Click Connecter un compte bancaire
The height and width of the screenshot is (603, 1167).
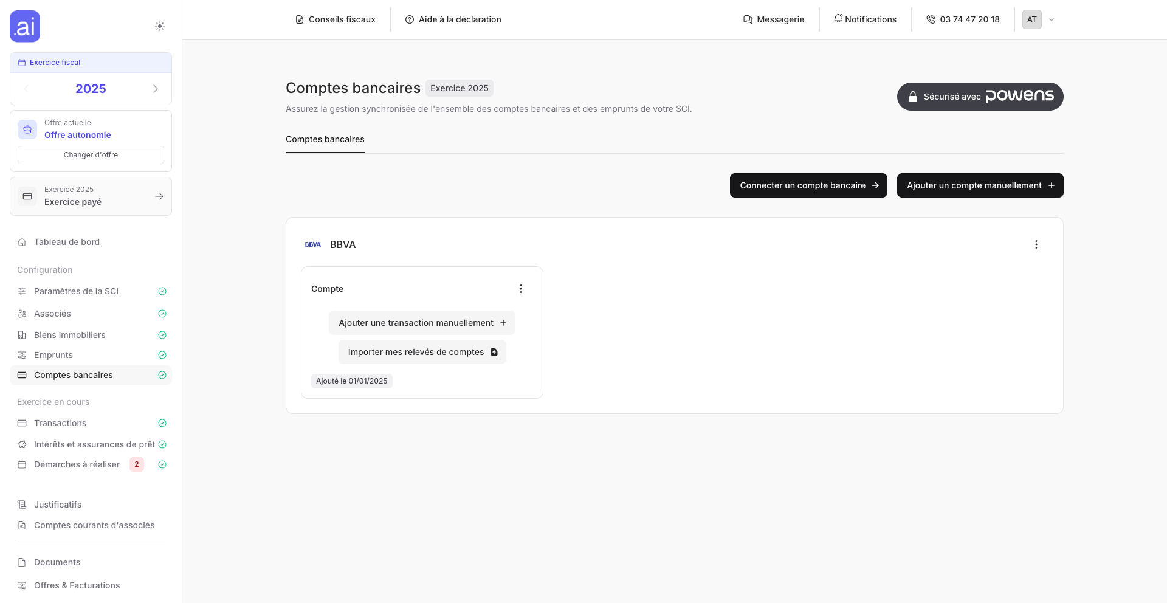click(x=808, y=185)
